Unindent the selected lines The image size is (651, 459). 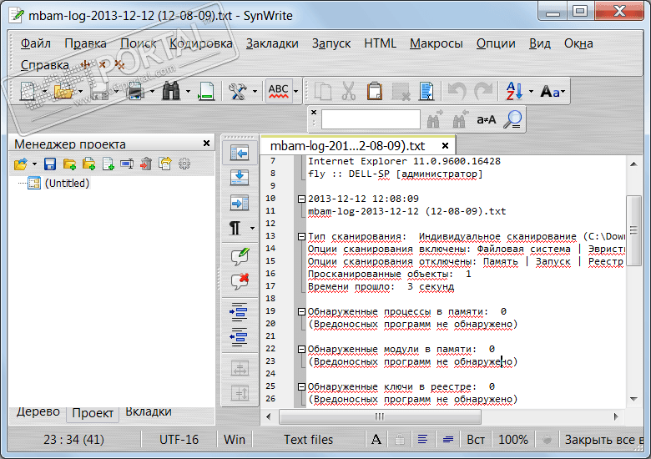point(239,336)
